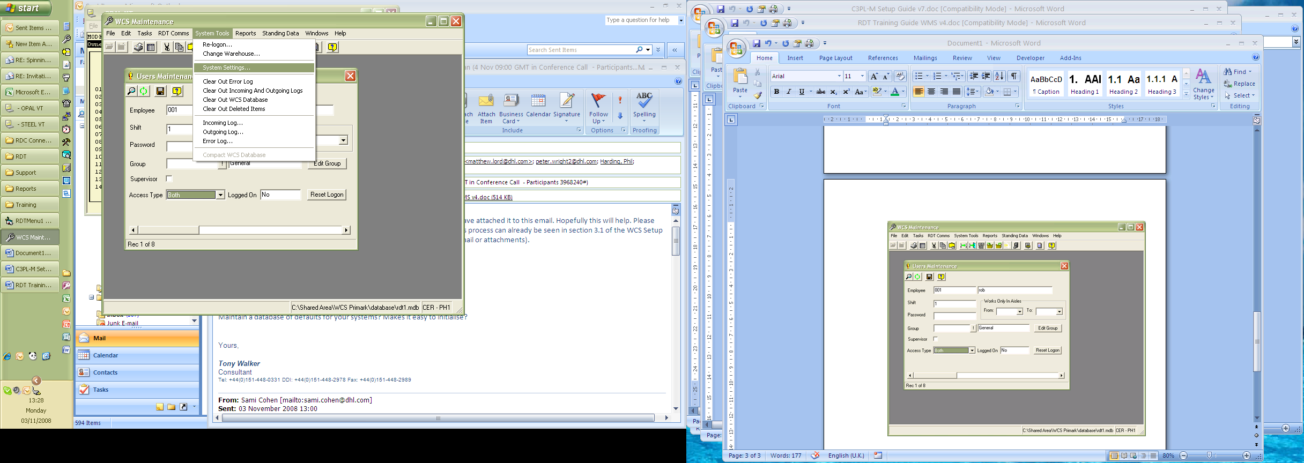Open Paste dropdown arrow in Word Clipboard group
The width and height of the screenshot is (1304, 463).
click(x=740, y=98)
